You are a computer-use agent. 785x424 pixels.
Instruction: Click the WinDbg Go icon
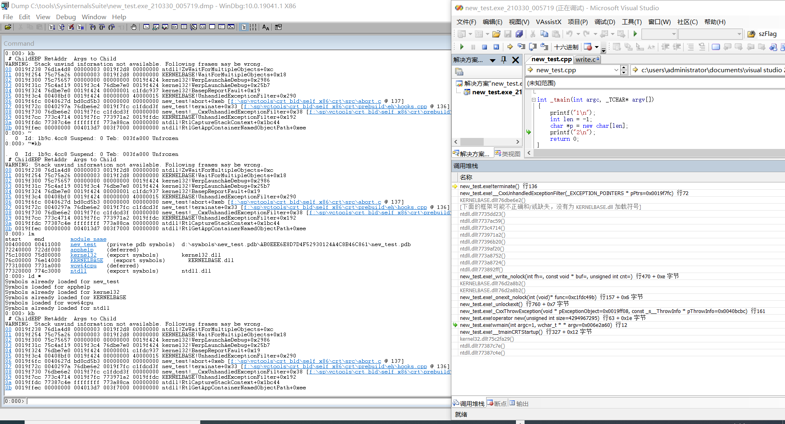pos(52,27)
